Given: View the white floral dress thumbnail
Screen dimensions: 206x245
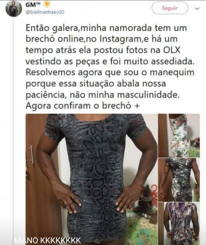Looking at the screenshot, I should tap(179, 136).
